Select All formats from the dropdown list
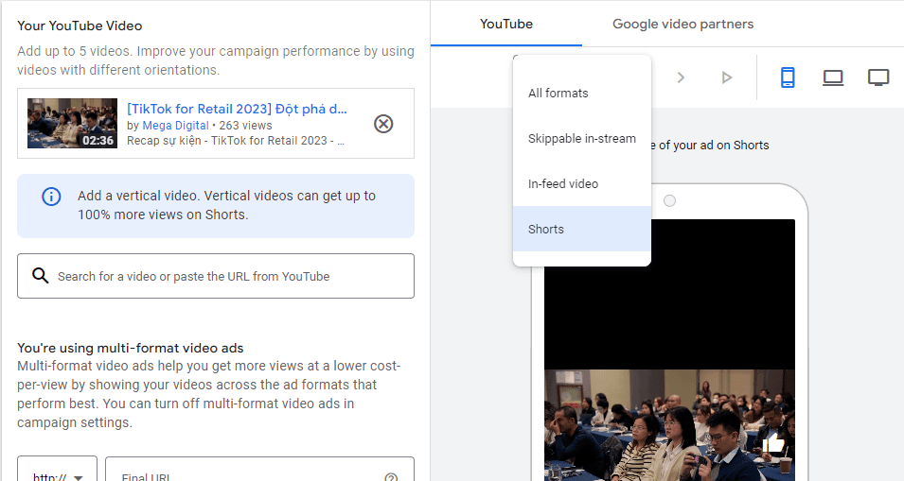The height and width of the screenshot is (481, 904). click(558, 93)
